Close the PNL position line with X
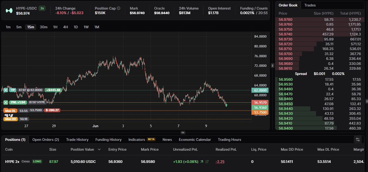The width and height of the screenshot is (368, 172). click(6, 102)
